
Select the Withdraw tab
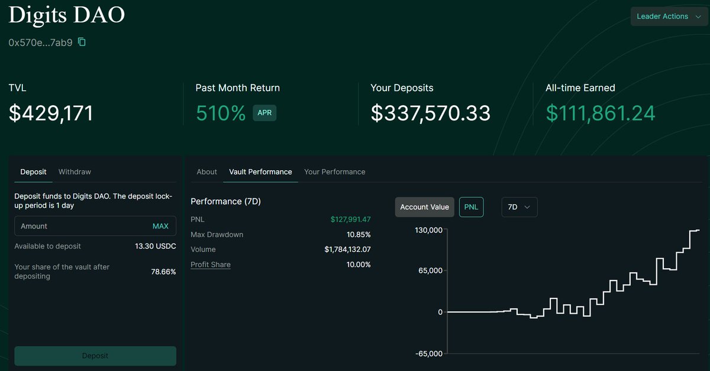click(x=75, y=172)
